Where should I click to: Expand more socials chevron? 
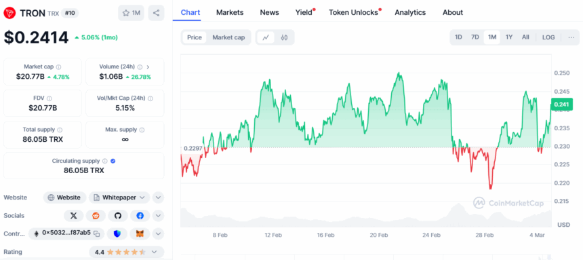(x=158, y=216)
